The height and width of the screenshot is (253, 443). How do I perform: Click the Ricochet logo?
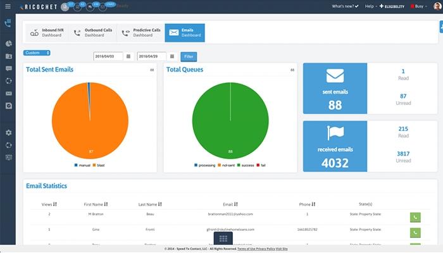(39, 7)
